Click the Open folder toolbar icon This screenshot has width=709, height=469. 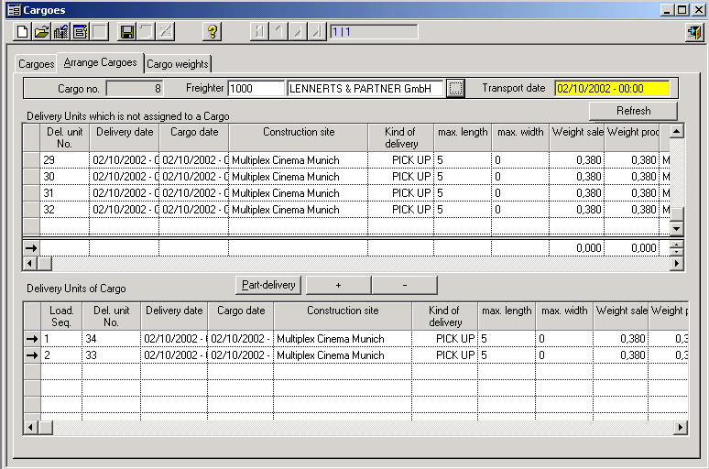point(42,32)
